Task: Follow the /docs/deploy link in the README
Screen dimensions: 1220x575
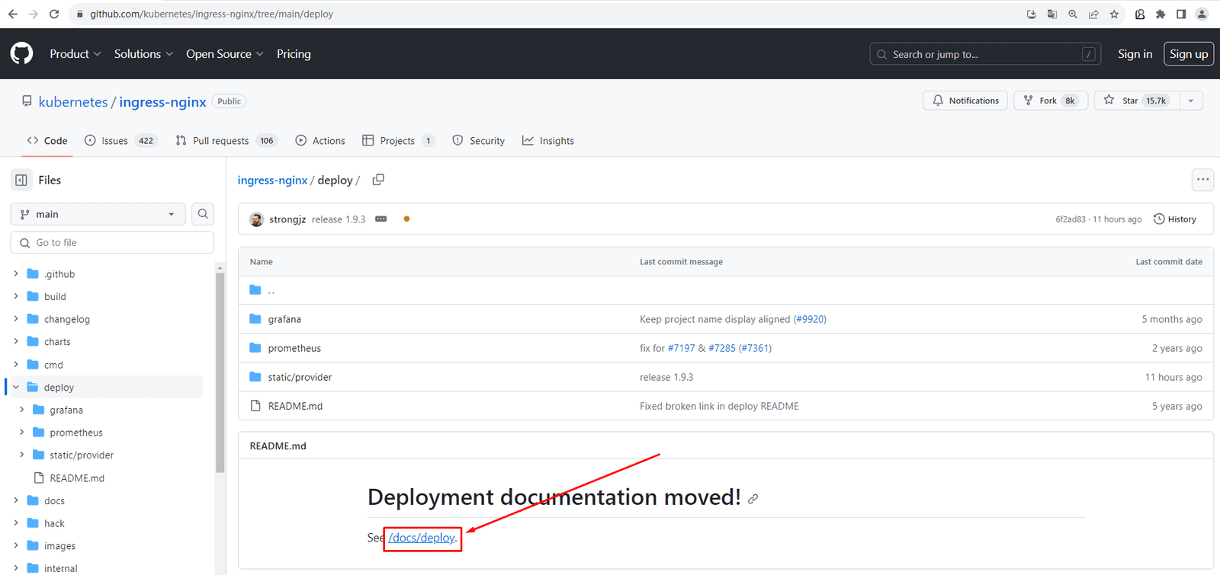Action: click(x=422, y=538)
